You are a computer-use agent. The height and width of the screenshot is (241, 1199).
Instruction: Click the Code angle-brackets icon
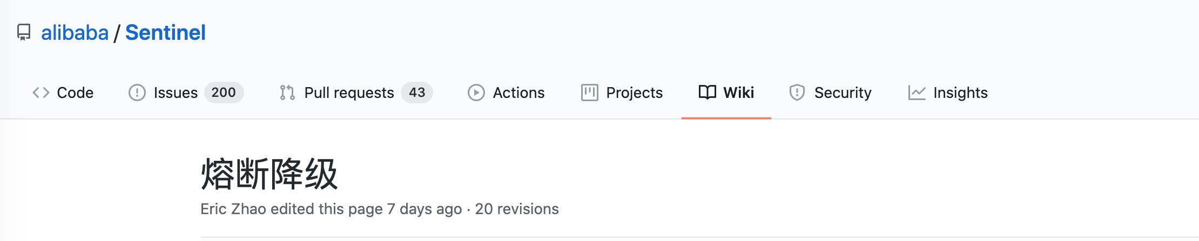coord(41,93)
